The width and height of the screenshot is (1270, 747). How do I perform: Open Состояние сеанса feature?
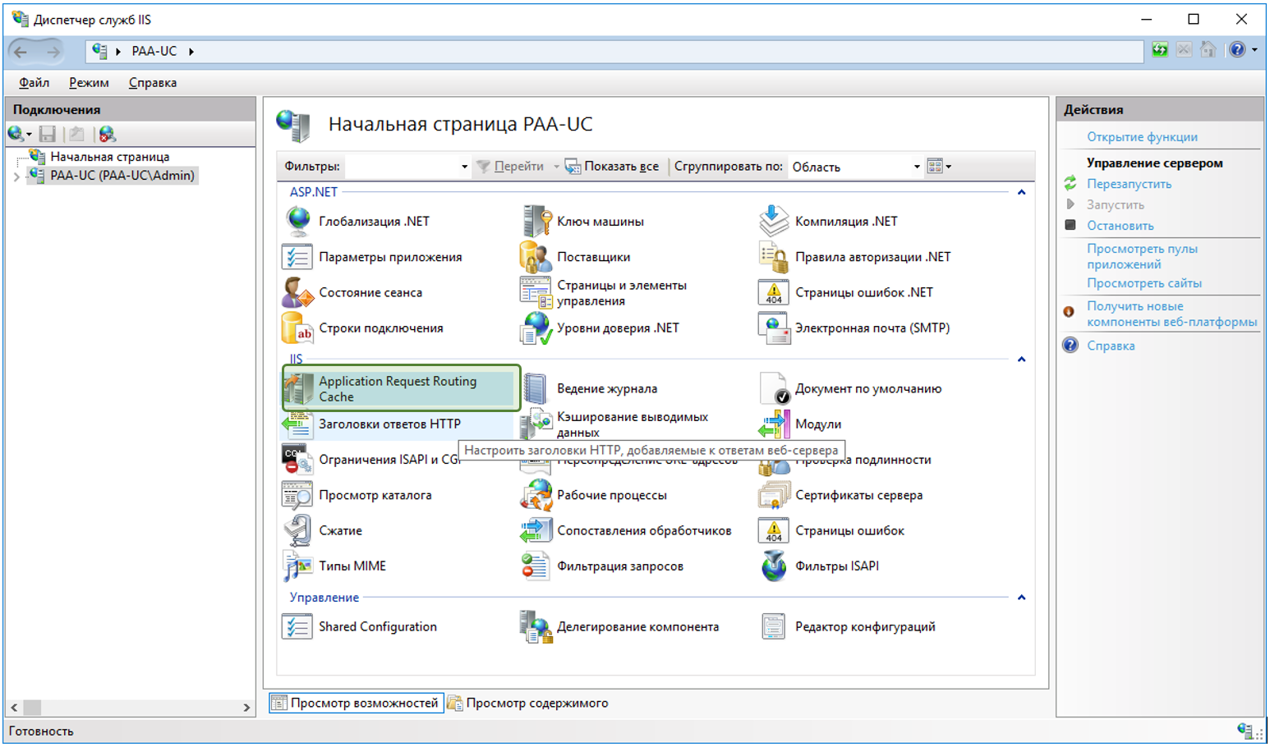click(x=352, y=292)
